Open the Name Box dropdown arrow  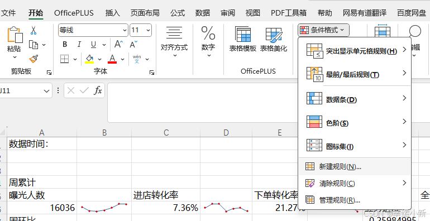coord(46,91)
